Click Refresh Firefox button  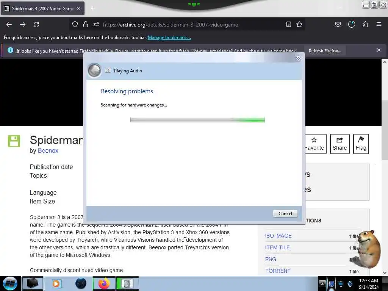tap(325, 51)
